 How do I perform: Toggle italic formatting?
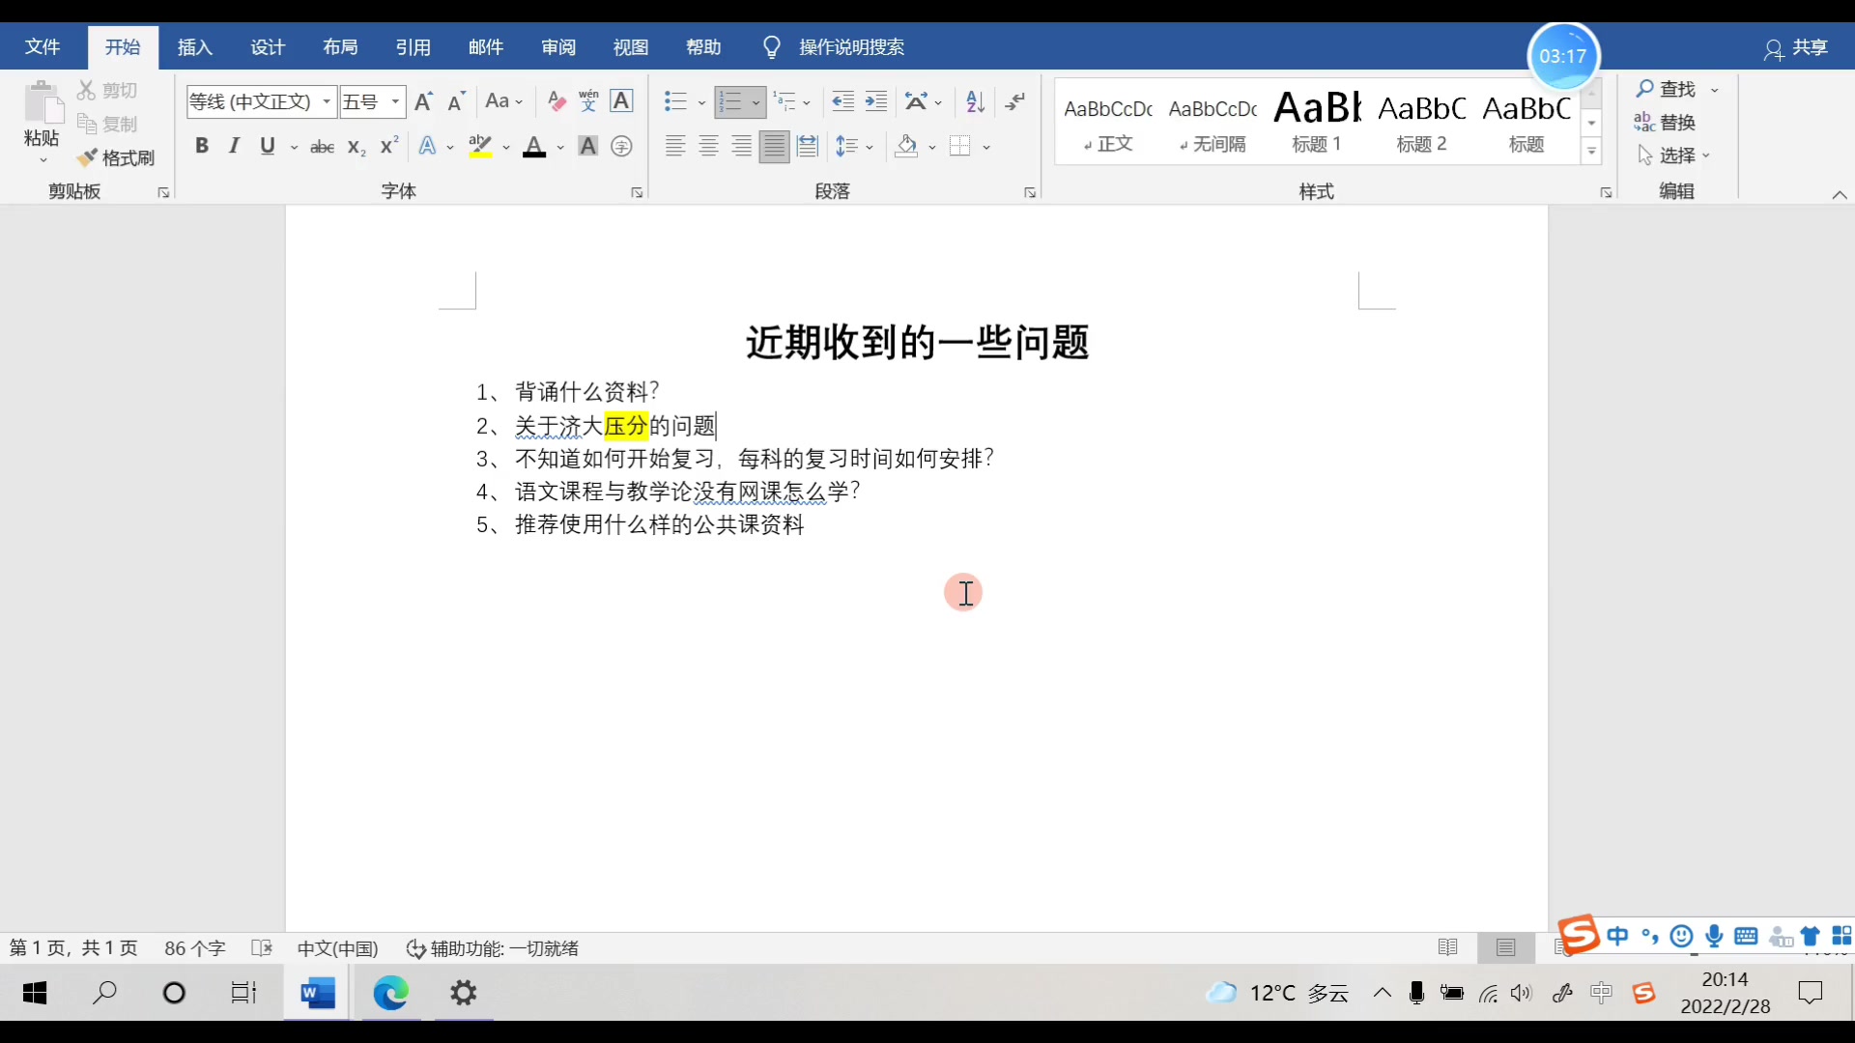coord(234,146)
